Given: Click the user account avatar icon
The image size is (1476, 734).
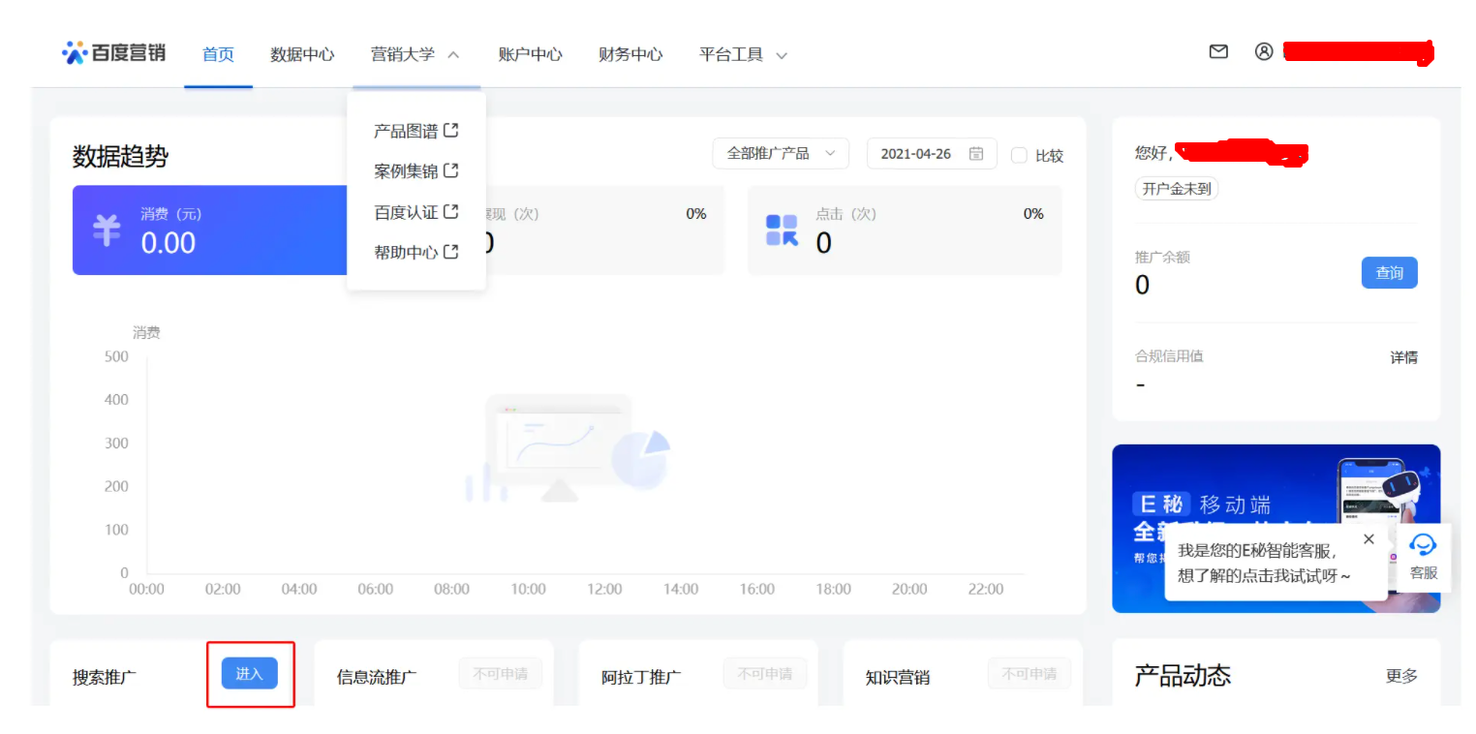Looking at the screenshot, I should point(1264,52).
